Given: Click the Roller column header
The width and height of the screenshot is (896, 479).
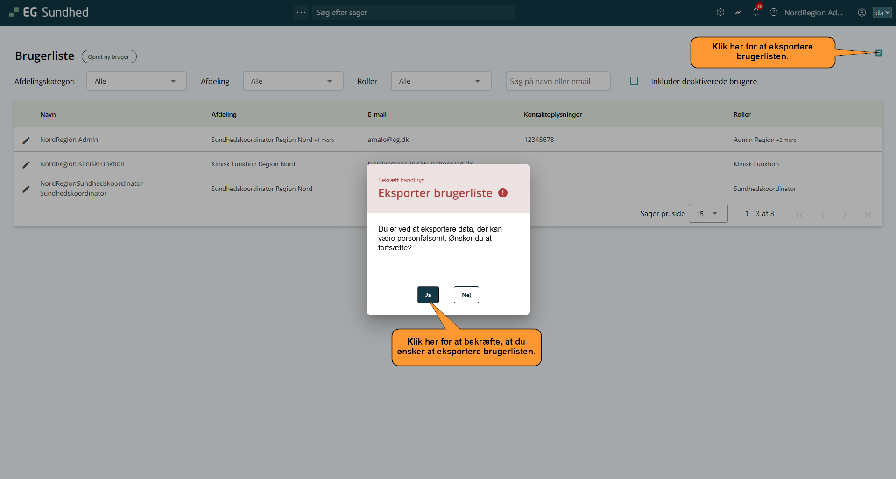Looking at the screenshot, I should coord(742,114).
